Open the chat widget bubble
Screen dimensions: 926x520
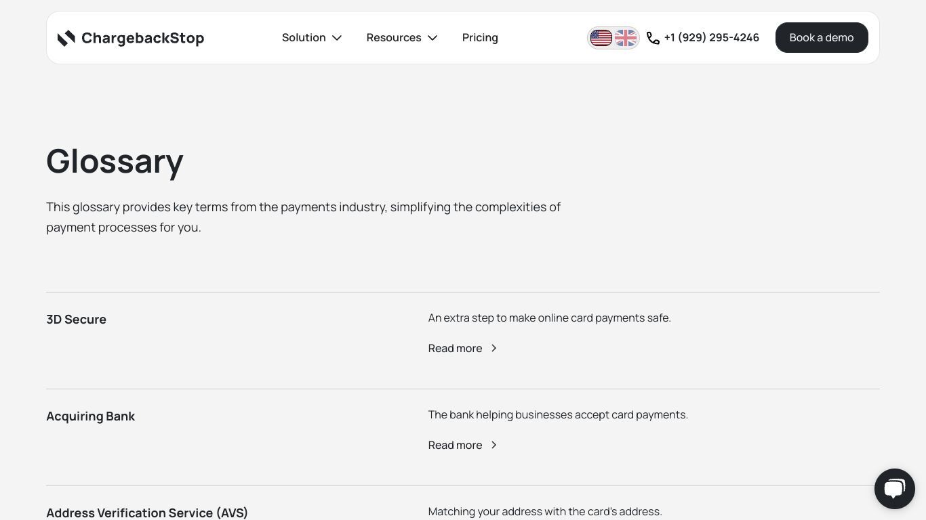pos(895,489)
